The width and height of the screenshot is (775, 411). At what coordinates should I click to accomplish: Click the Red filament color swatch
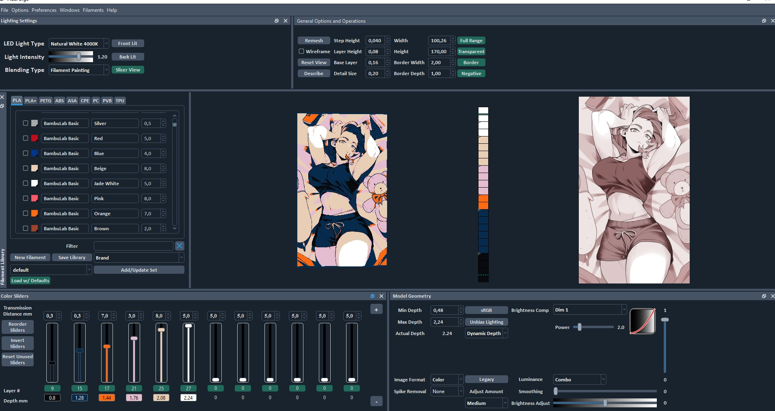35,138
